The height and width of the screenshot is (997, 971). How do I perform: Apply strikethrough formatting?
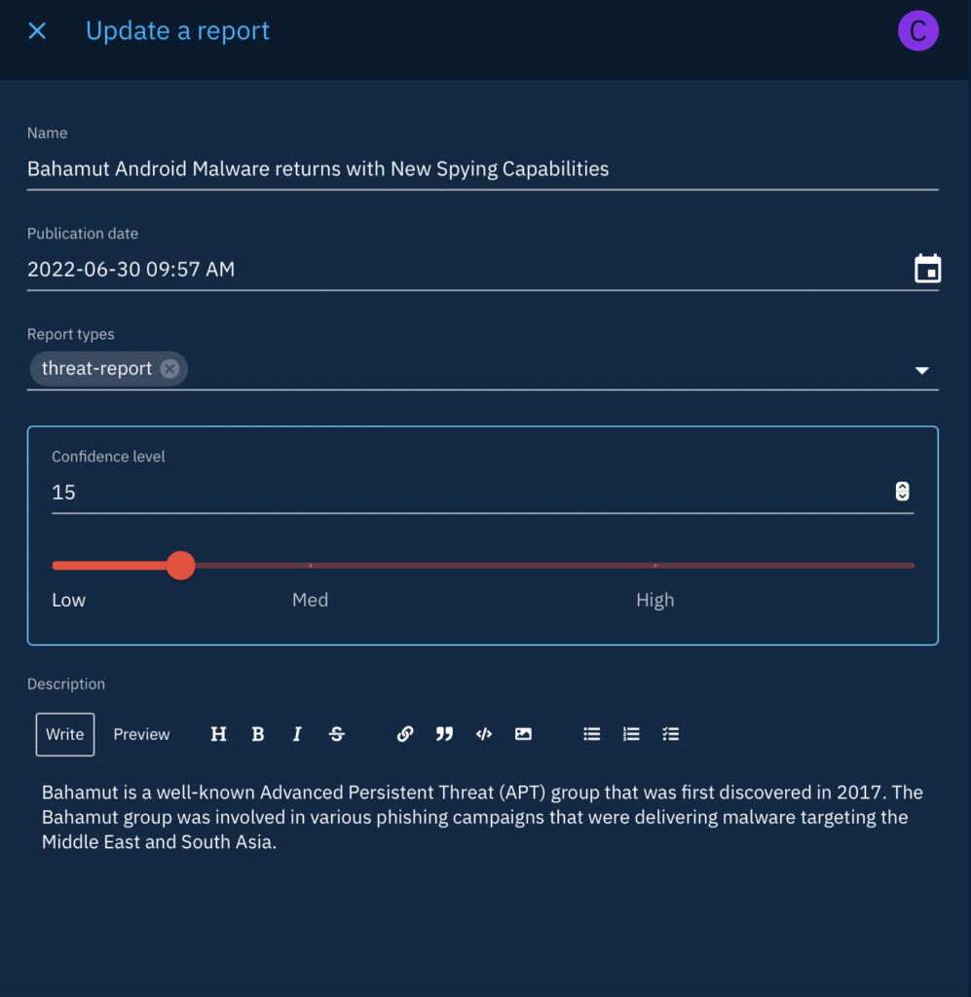point(337,734)
